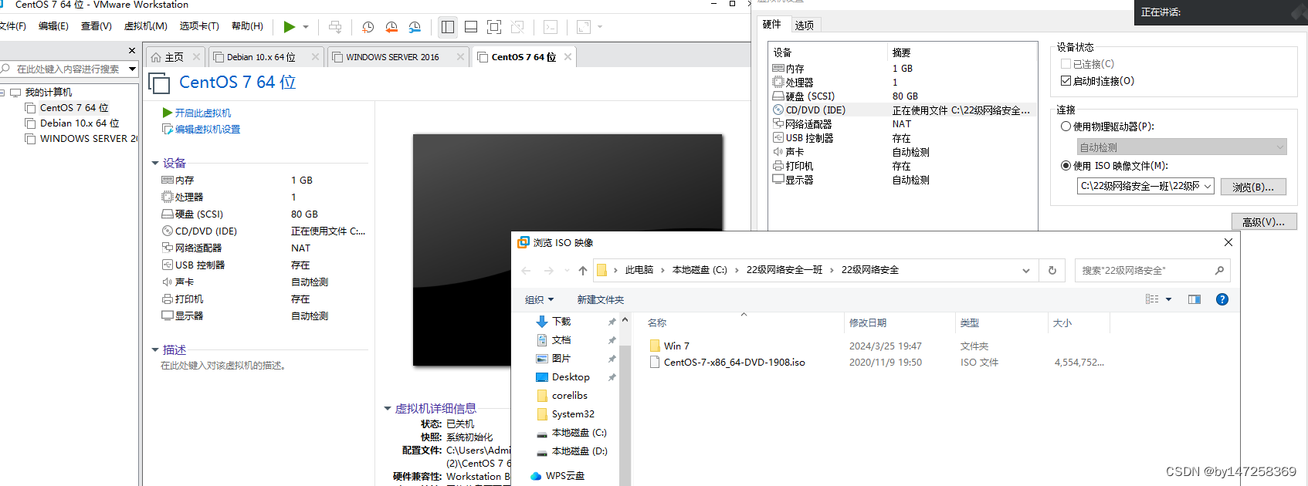This screenshot has width=1308, height=486.
Task: Toggle the 已连接(C) checkbox
Action: point(1066,64)
